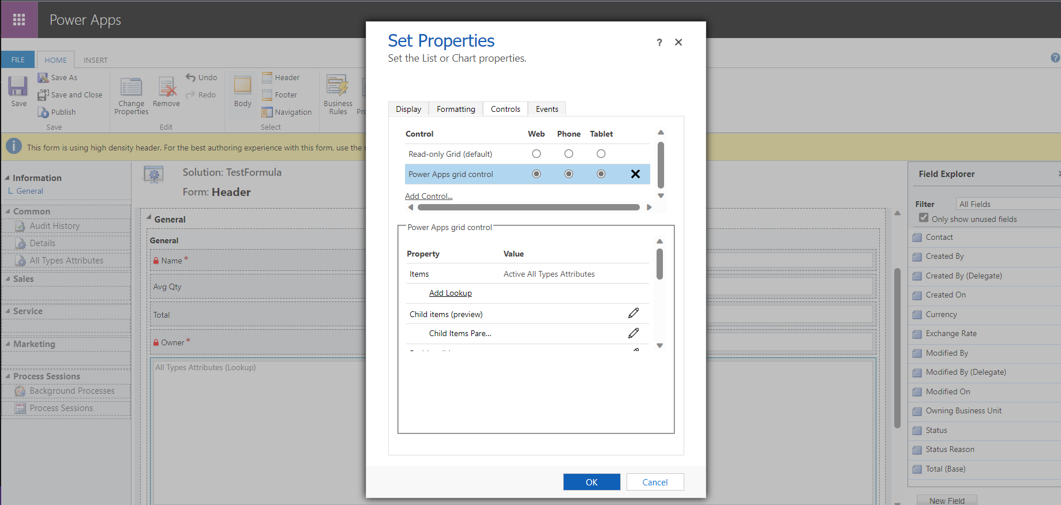The width and height of the screenshot is (1061, 505).
Task: Select Tablet for the Read-only Grid
Action: click(601, 154)
